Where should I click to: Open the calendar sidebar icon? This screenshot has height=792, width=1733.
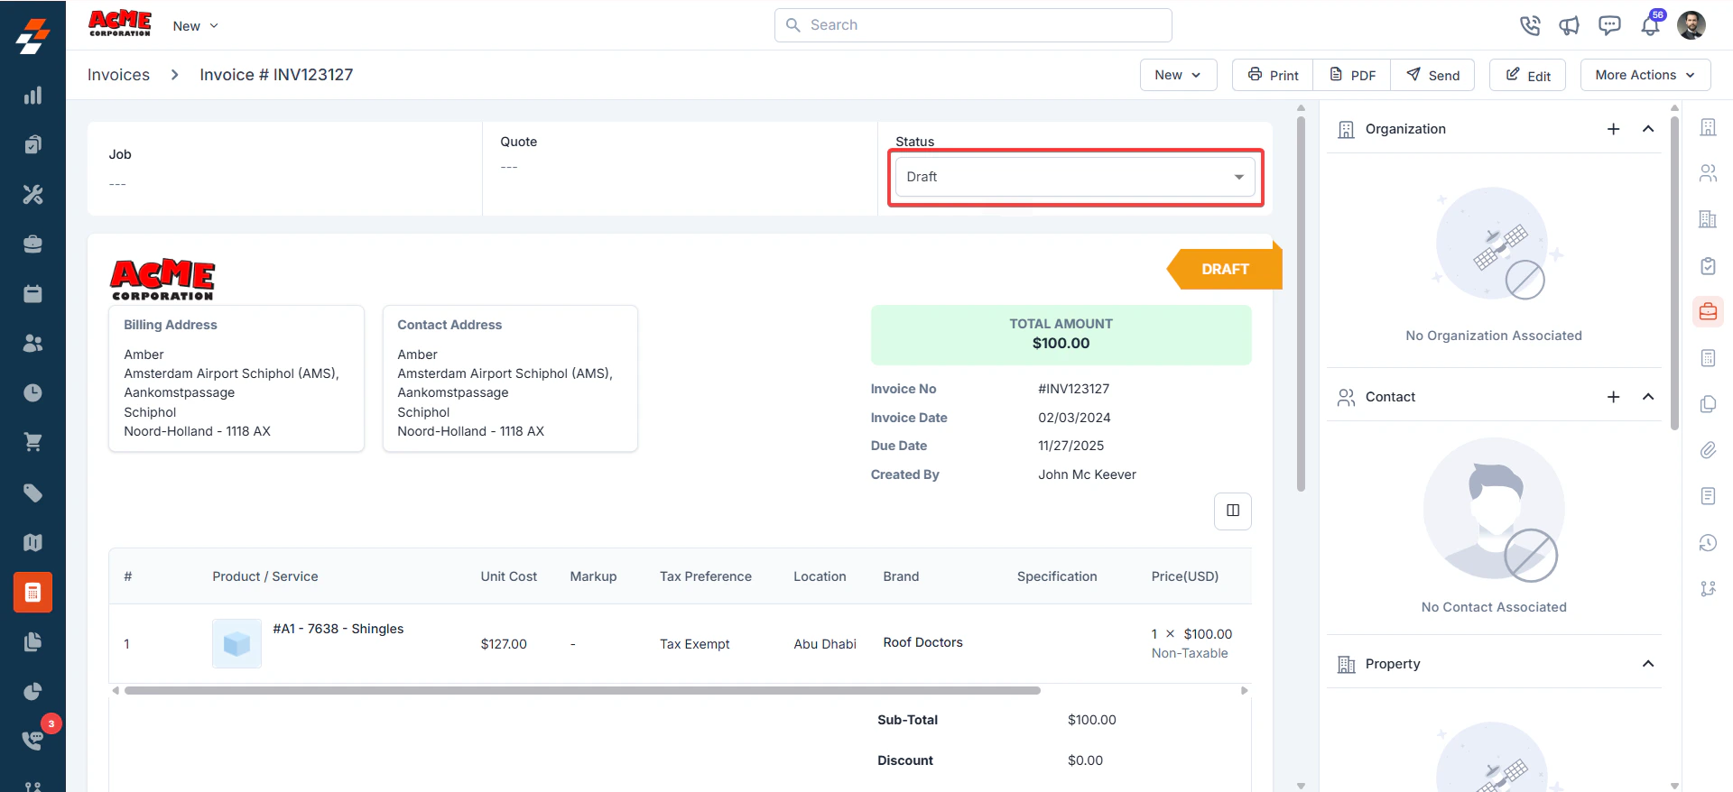(x=32, y=293)
